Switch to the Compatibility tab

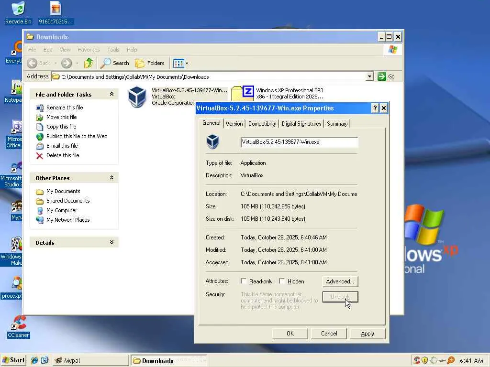tap(262, 124)
